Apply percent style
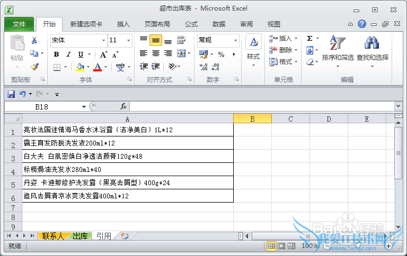 221,54
